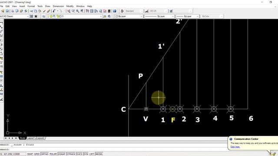Click the Layer Previous icon
The width and height of the screenshot is (278, 156).
109,16
